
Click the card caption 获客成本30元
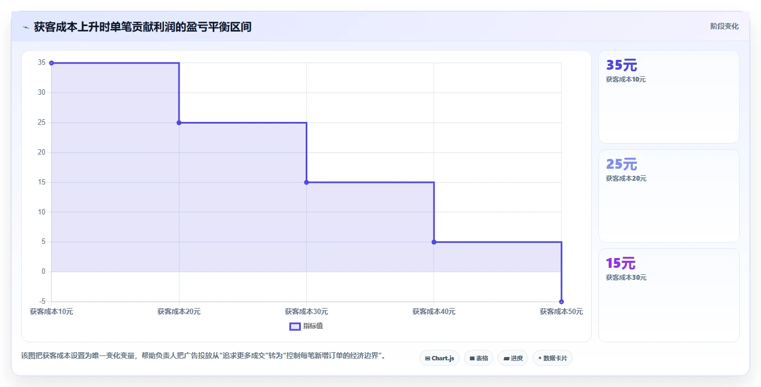pos(626,278)
